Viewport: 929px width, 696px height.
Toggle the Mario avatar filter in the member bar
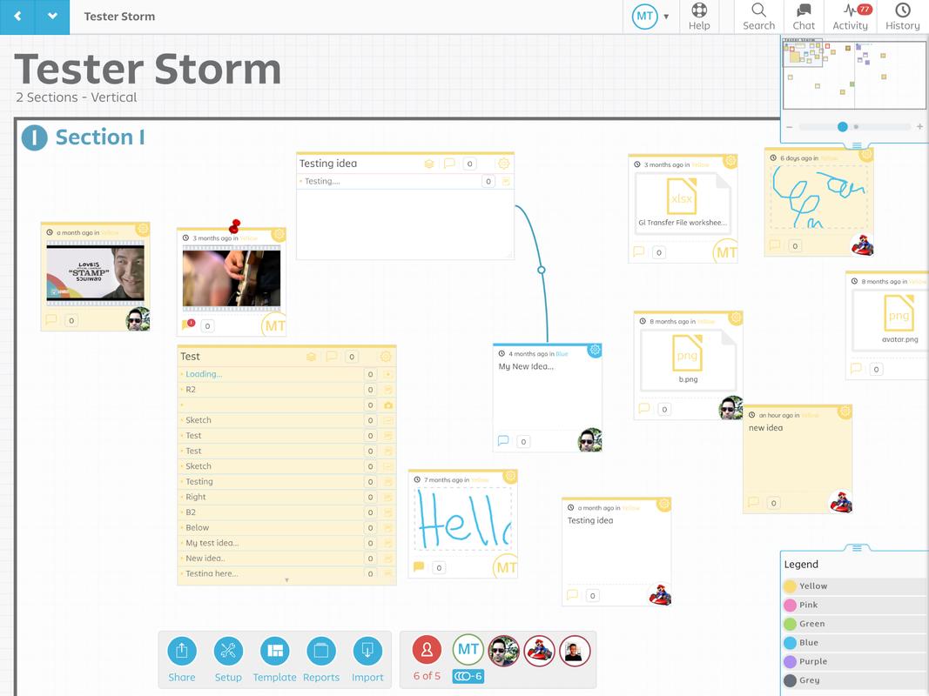click(x=539, y=650)
